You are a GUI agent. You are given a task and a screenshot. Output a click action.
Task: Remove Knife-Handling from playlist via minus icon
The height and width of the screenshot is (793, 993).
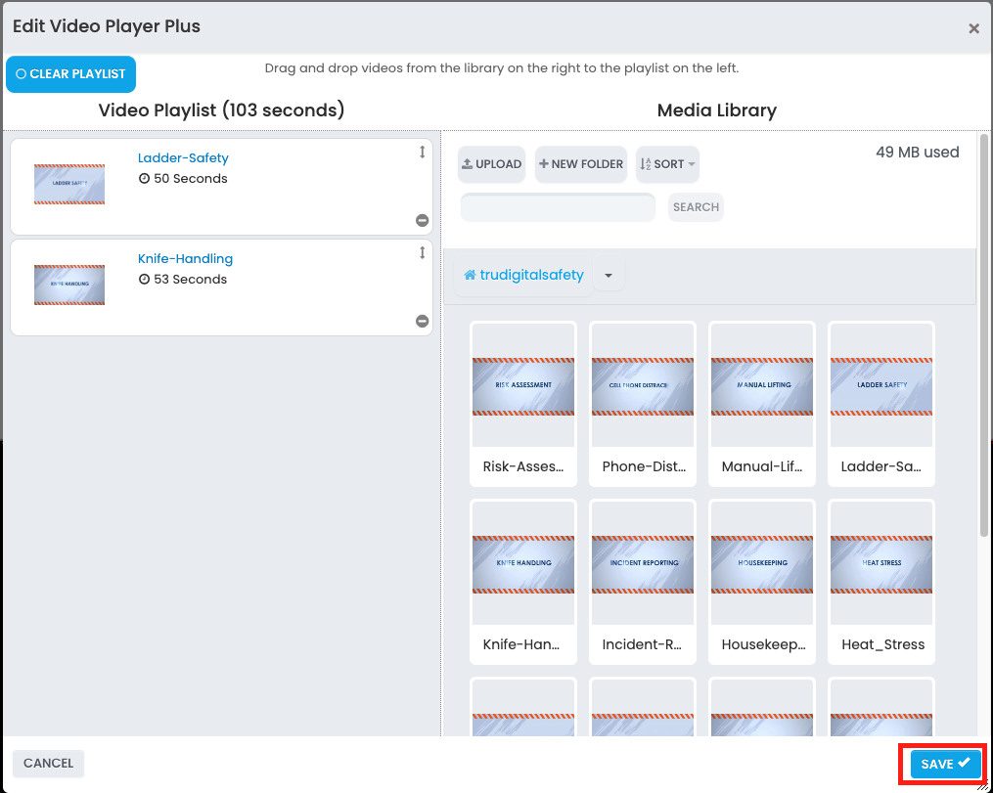pyautogui.click(x=422, y=321)
